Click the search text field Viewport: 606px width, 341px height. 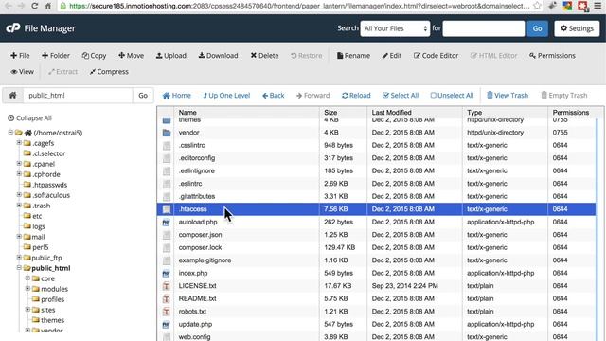pyautogui.click(x=484, y=28)
